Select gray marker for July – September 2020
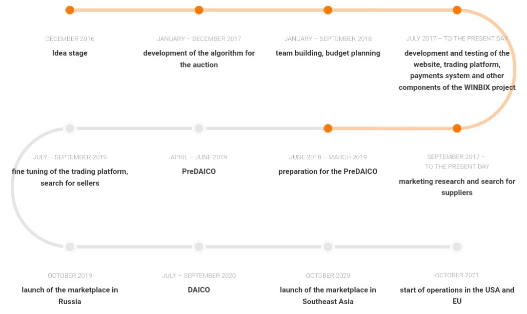Viewport: 527px width, 314px height. point(199,247)
